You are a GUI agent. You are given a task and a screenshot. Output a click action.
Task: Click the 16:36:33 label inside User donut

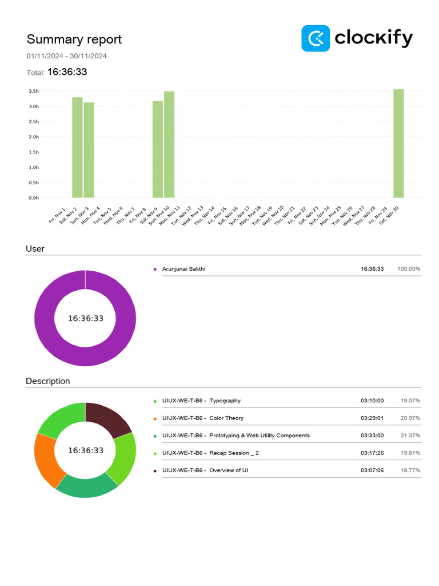tap(86, 318)
